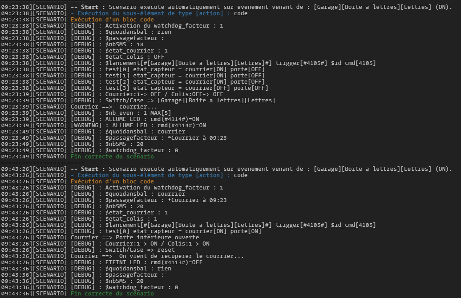Screen dimensions: 461x298
Task: Click the 09:23:49 'Fin correcte du scénario' line
Action: click(112, 157)
